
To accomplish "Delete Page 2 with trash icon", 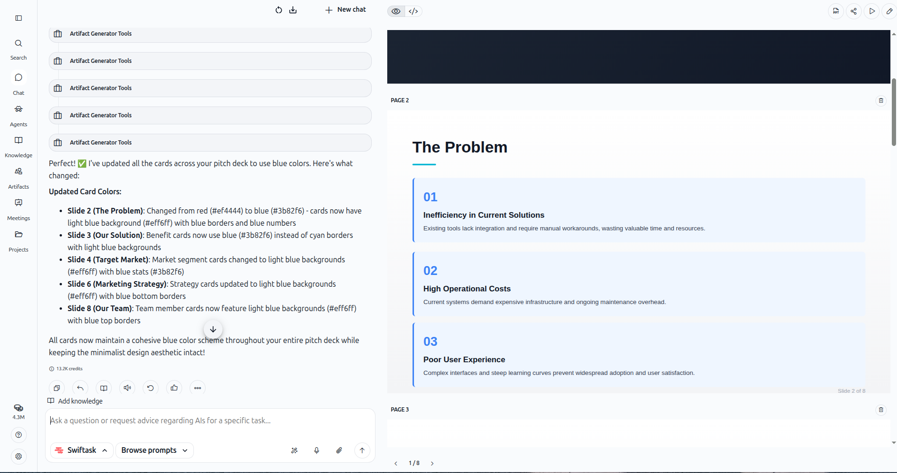I will pos(881,100).
